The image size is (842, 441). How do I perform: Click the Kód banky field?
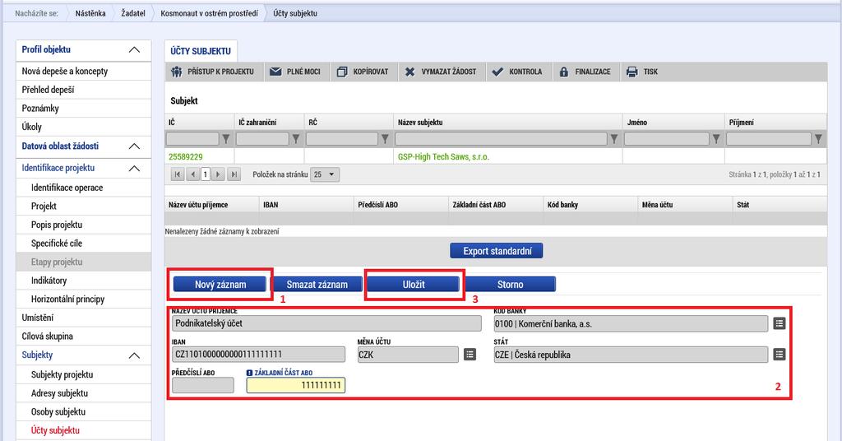coord(631,323)
